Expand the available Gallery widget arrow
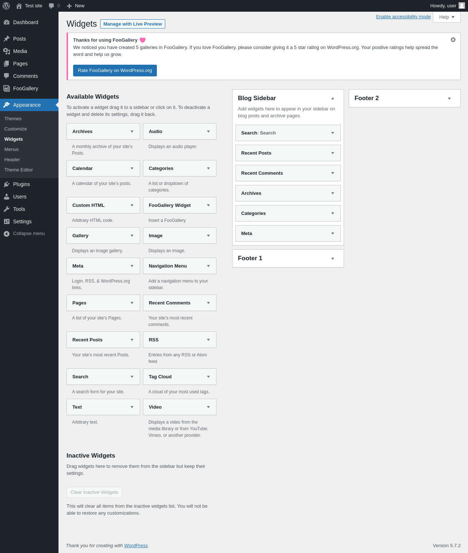468x553 pixels. 132,236
